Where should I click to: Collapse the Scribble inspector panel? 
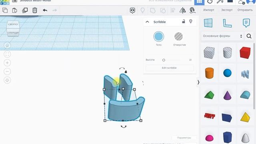pyautogui.click(x=147, y=22)
